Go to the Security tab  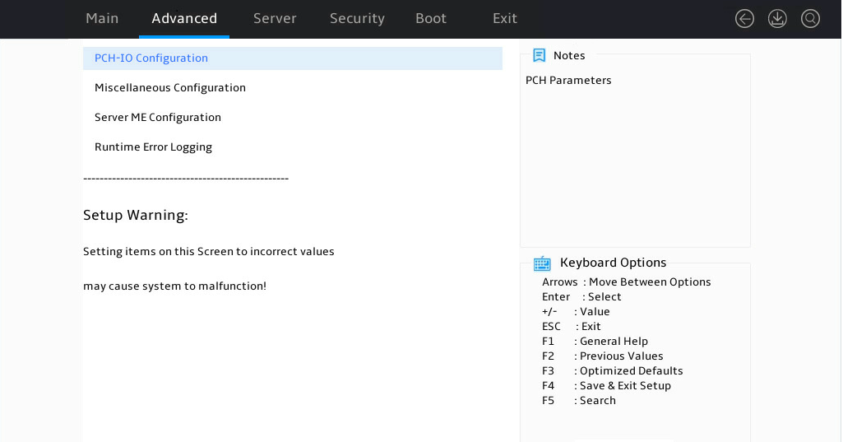357,18
